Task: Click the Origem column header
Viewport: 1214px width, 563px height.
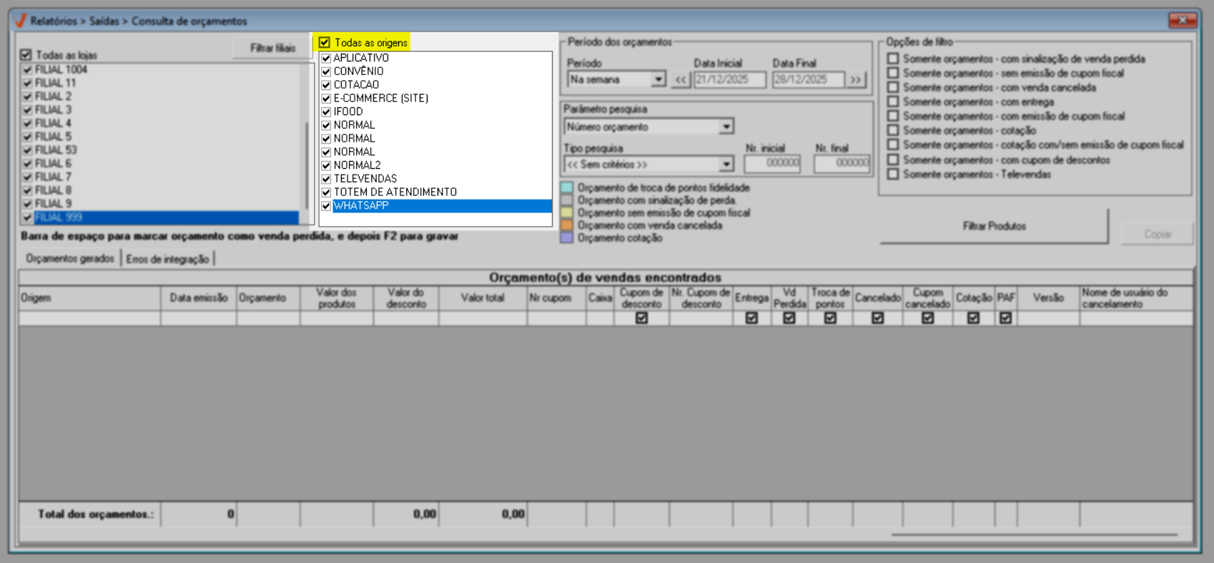Action: click(90, 298)
